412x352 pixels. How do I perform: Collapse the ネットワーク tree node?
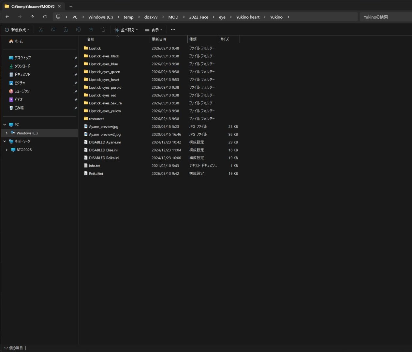pos(5,141)
